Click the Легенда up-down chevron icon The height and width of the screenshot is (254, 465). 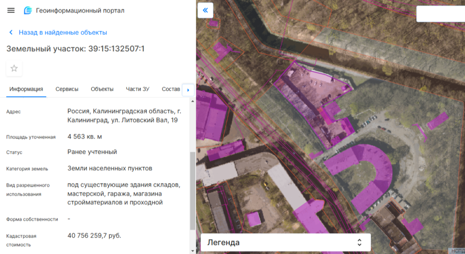(x=359, y=243)
